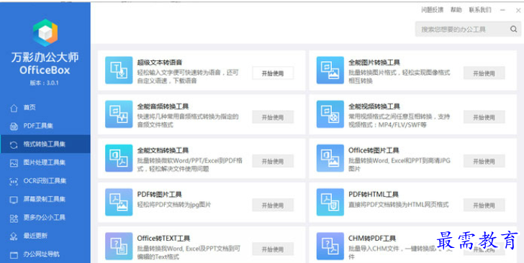Screen dimensions: 524x263
Task: Focus the 搜索您想要的办公工具 search field
Action: pos(468,29)
